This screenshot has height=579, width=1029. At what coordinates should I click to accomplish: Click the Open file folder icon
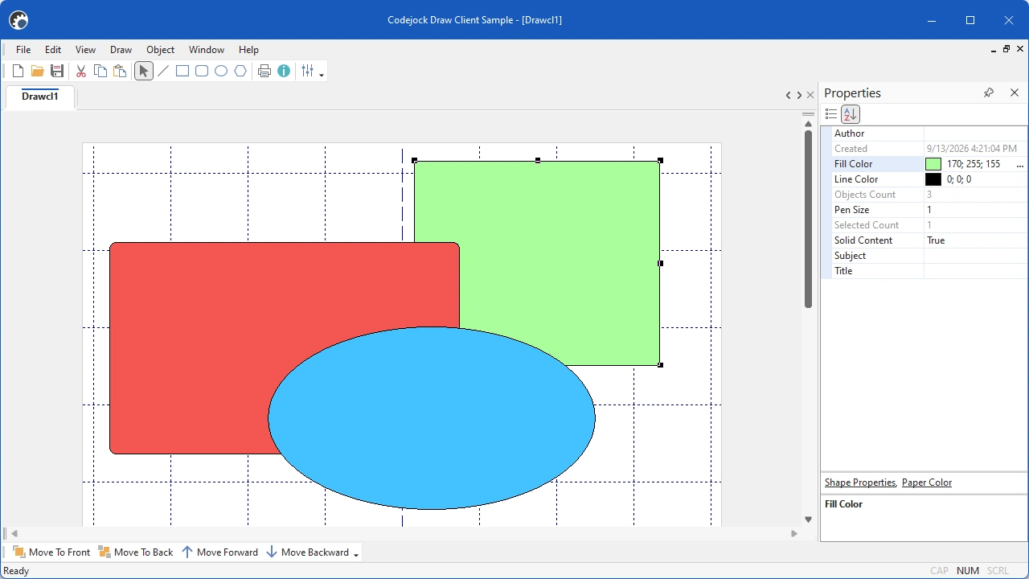[38, 72]
